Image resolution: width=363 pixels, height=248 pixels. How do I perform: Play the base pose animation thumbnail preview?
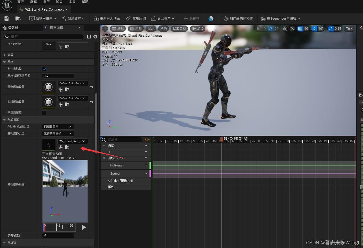click(84, 227)
